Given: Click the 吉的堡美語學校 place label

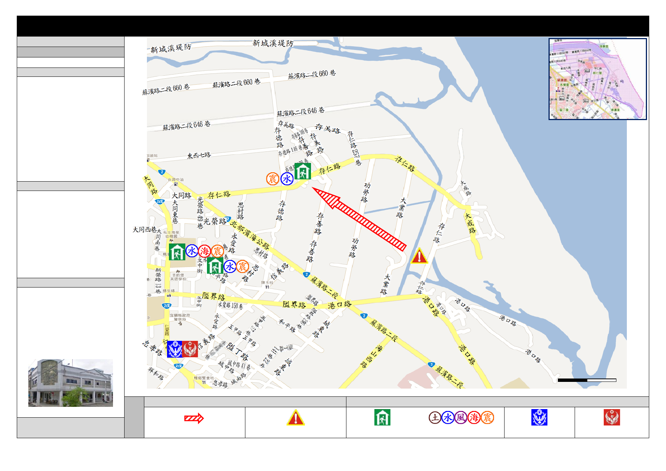Looking at the screenshot, I should 178,277.
